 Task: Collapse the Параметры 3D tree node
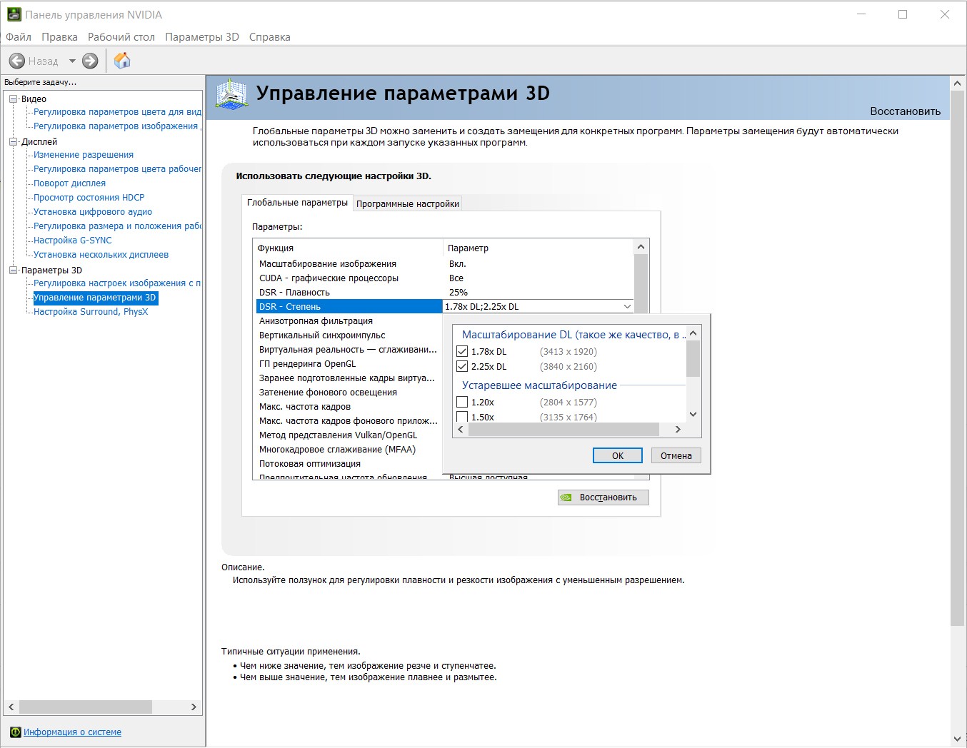pyautogui.click(x=13, y=271)
